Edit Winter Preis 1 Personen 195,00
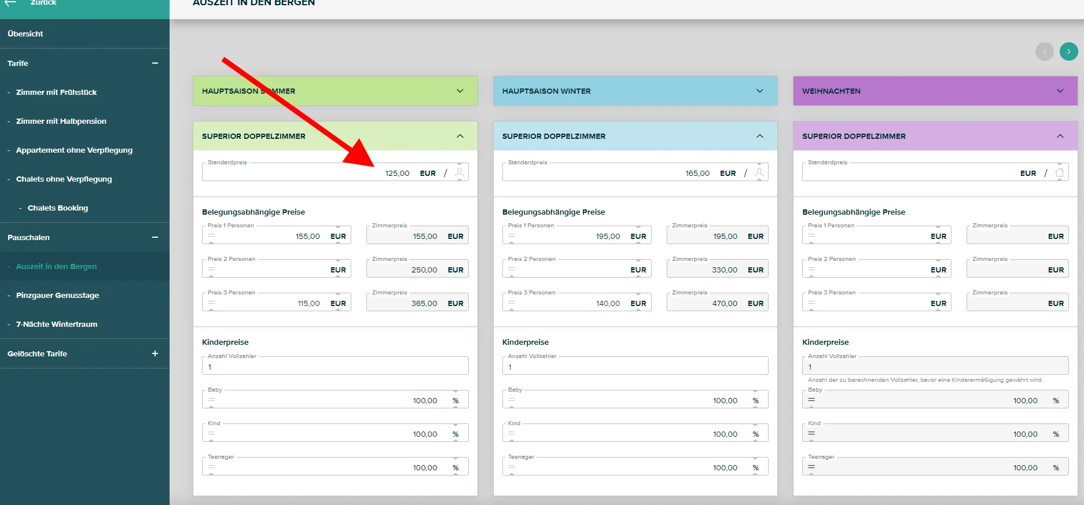Image resolution: width=1084 pixels, height=505 pixels. (576, 235)
